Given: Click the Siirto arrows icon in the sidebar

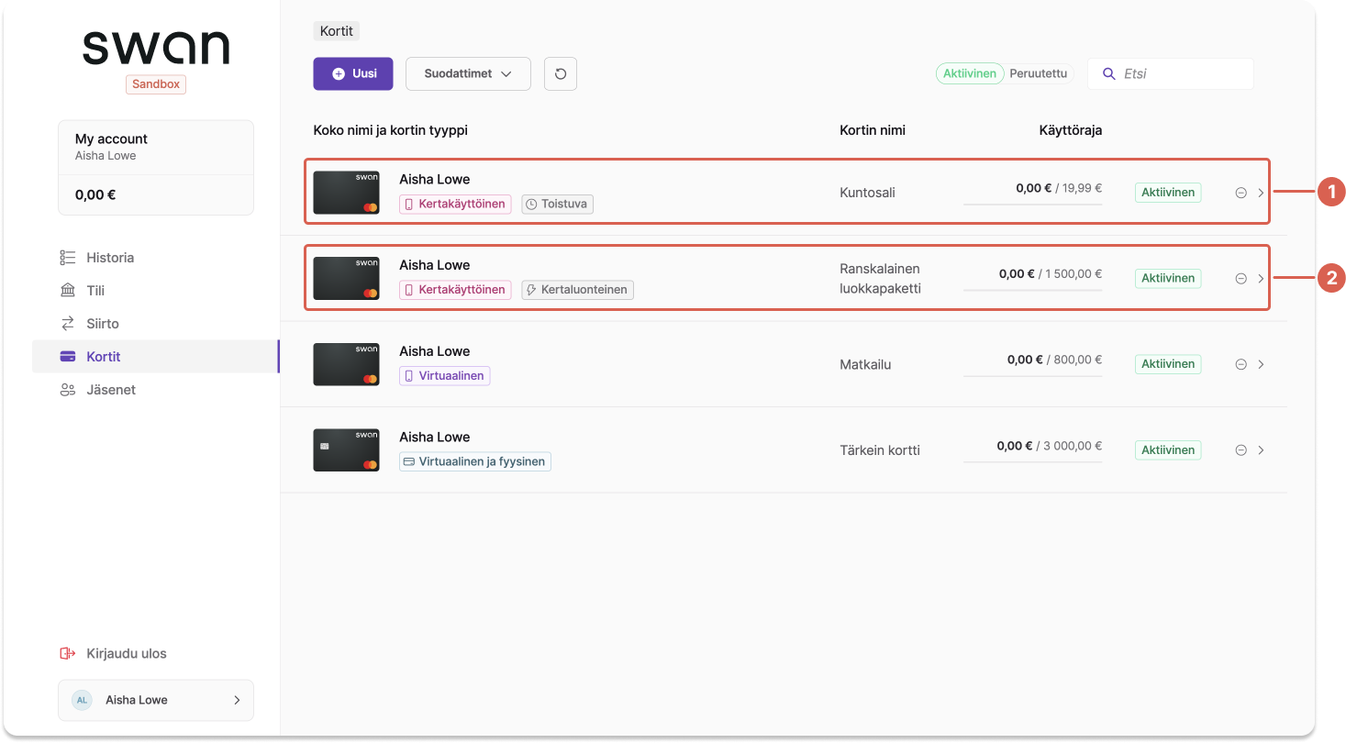Looking at the screenshot, I should [67, 324].
